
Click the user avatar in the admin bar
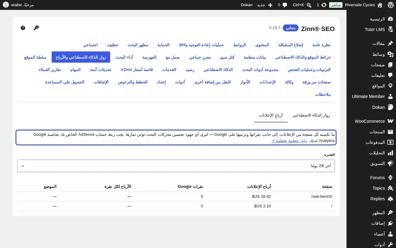(x=5, y=5)
